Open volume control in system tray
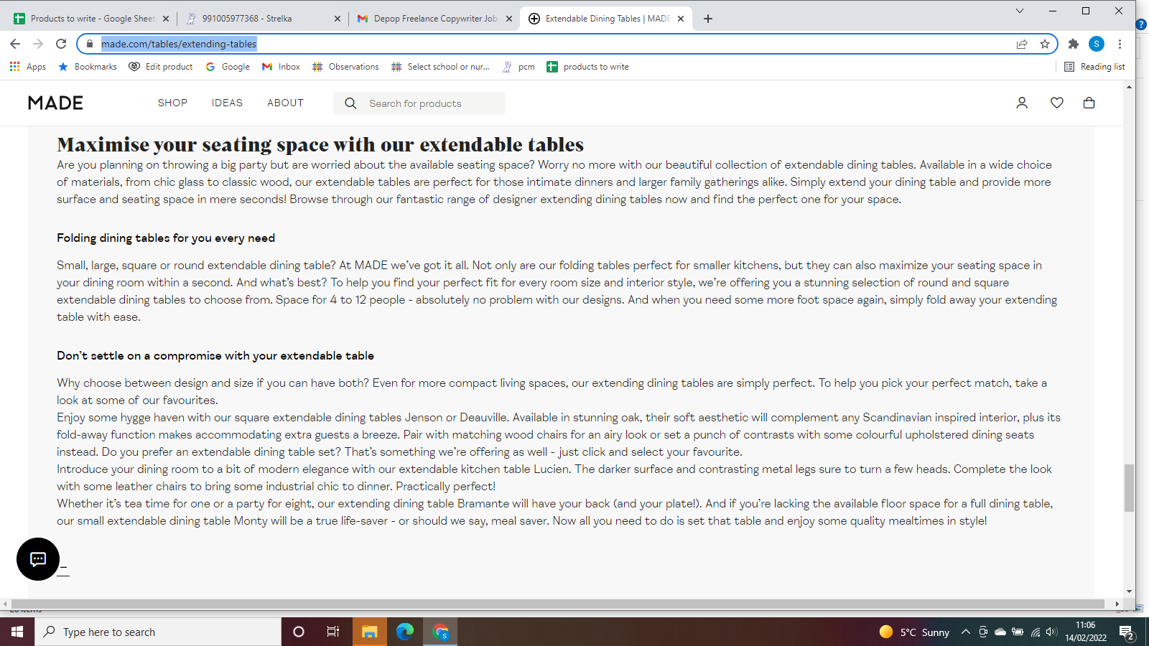Viewport: 1149px width, 646px height. (x=1051, y=632)
